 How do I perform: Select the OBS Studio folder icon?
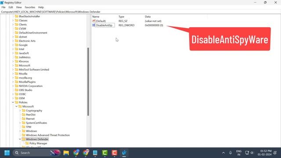tap(17, 90)
